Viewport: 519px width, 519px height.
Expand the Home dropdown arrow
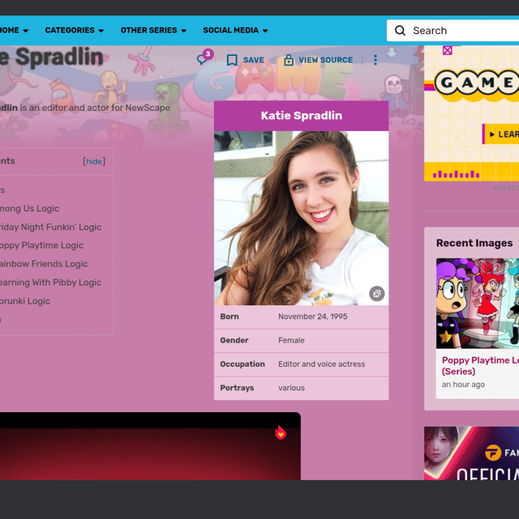coord(25,31)
